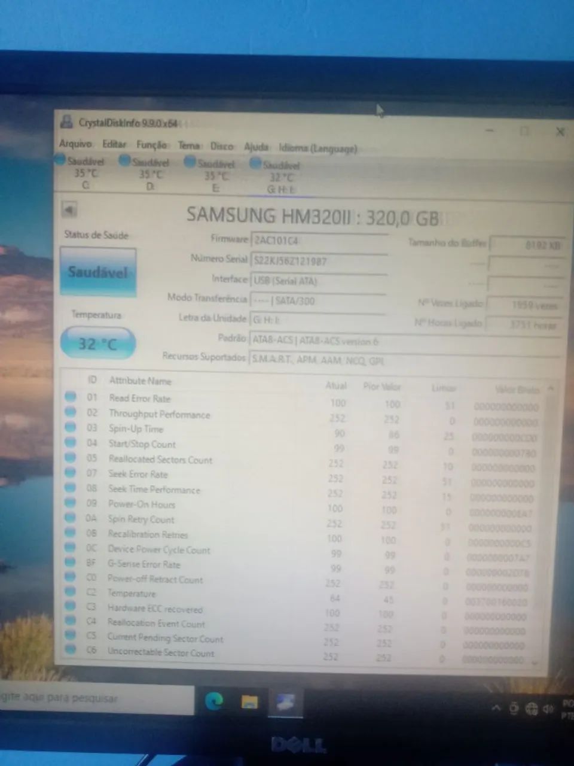Image resolution: width=574 pixels, height=766 pixels.
Task: Click the Atual column header
Action: pos(336,385)
